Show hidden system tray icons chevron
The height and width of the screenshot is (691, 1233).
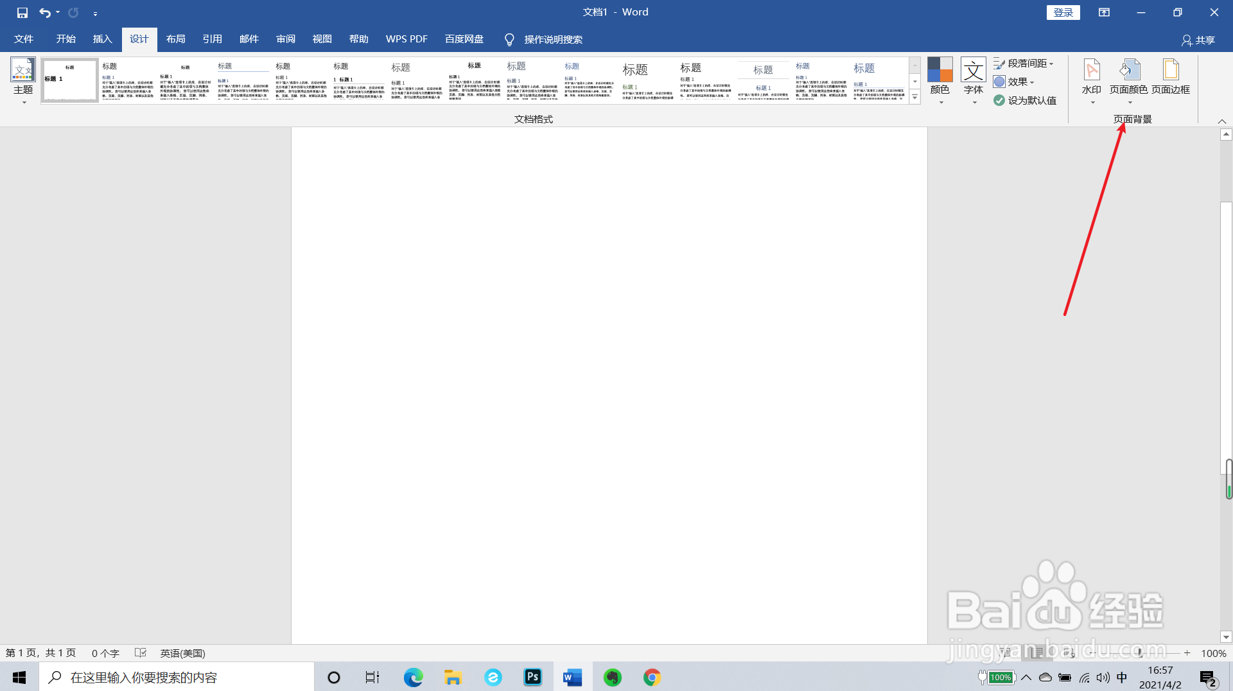tap(1026, 677)
